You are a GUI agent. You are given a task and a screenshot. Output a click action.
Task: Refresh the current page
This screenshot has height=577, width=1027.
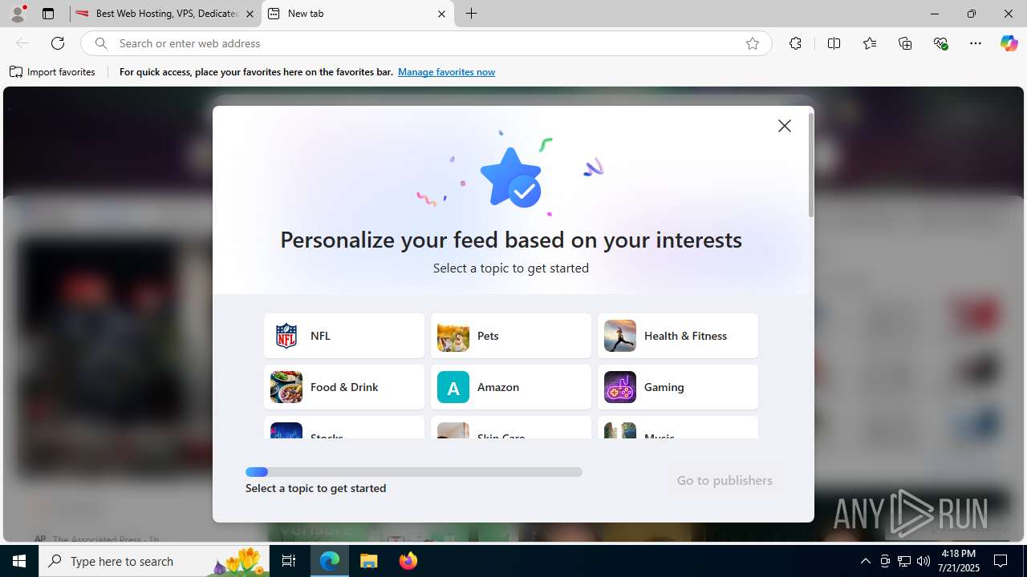coord(58,43)
